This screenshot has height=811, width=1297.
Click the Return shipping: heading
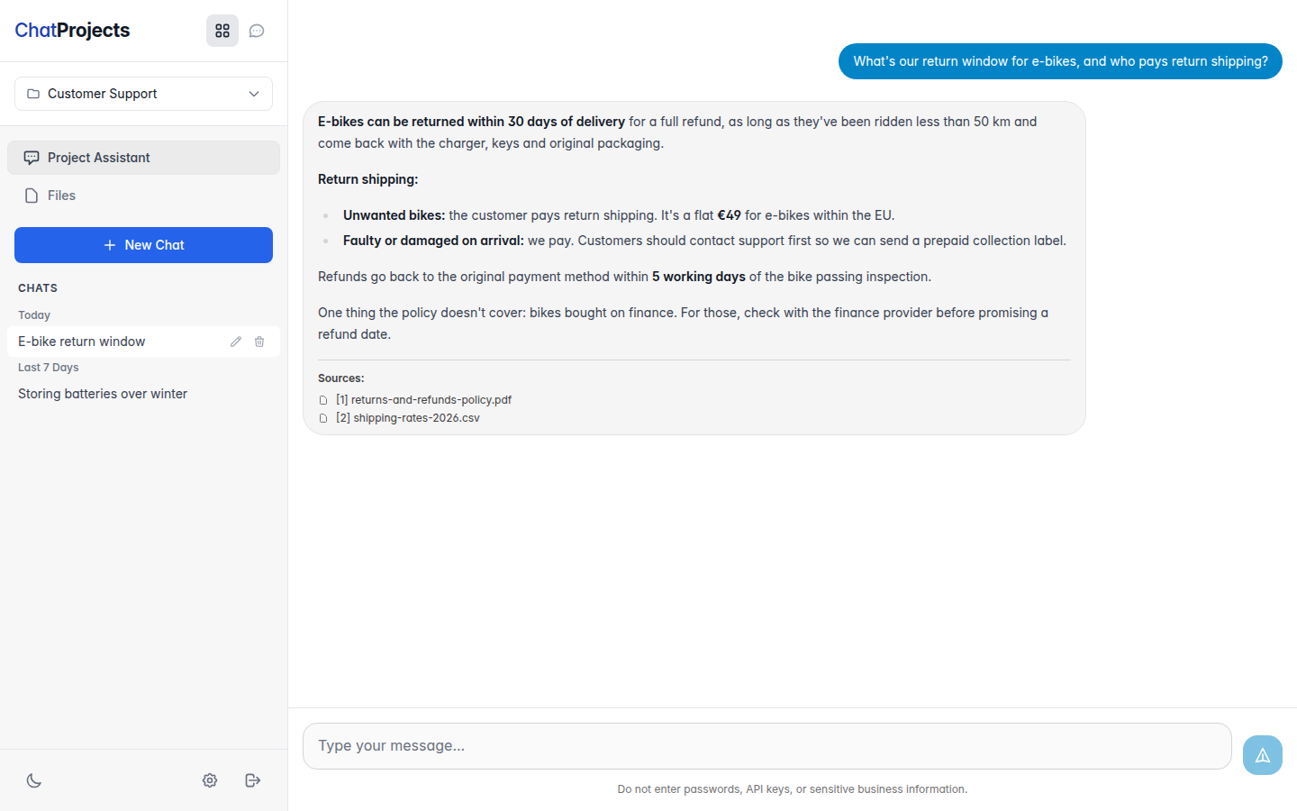coord(367,179)
